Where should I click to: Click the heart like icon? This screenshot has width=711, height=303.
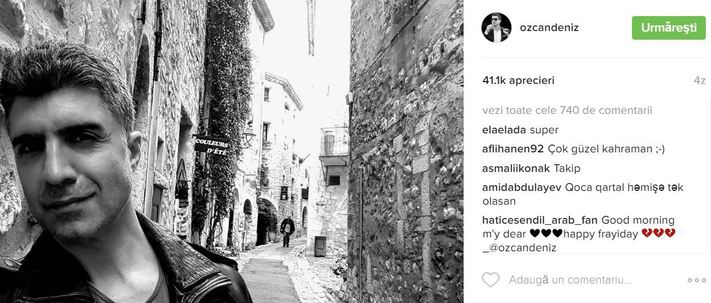pos(490,280)
